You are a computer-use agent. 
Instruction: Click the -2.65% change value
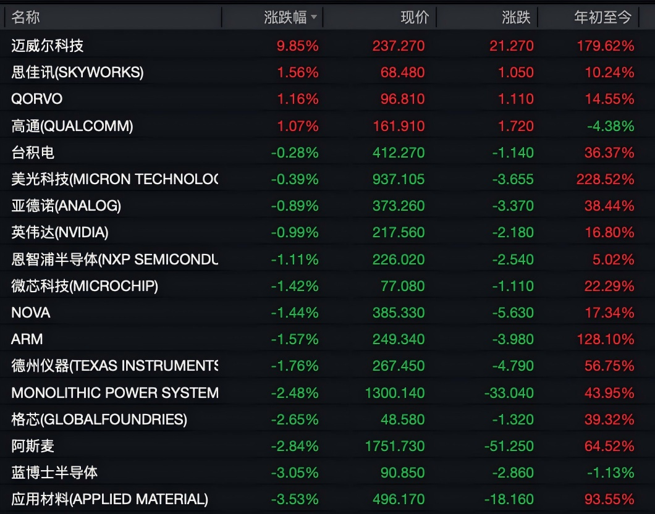click(x=295, y=419)
